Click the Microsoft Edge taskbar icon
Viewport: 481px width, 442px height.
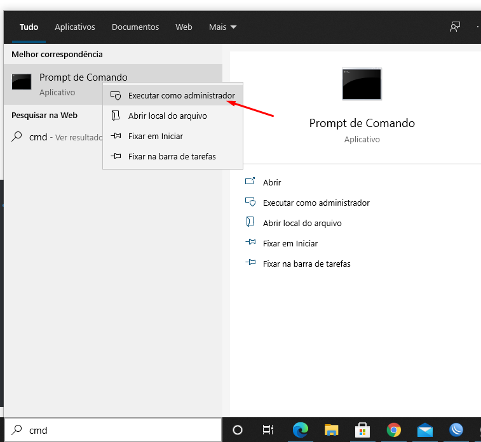coord(300,430)
